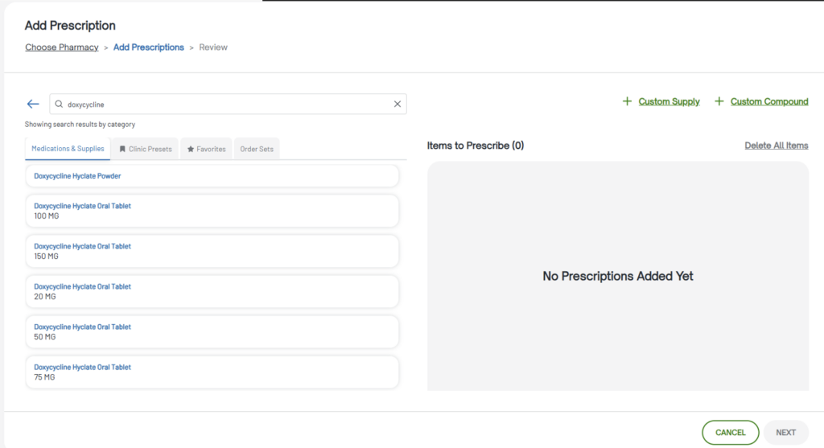Open the Custom Compound link

pos(768,101)
